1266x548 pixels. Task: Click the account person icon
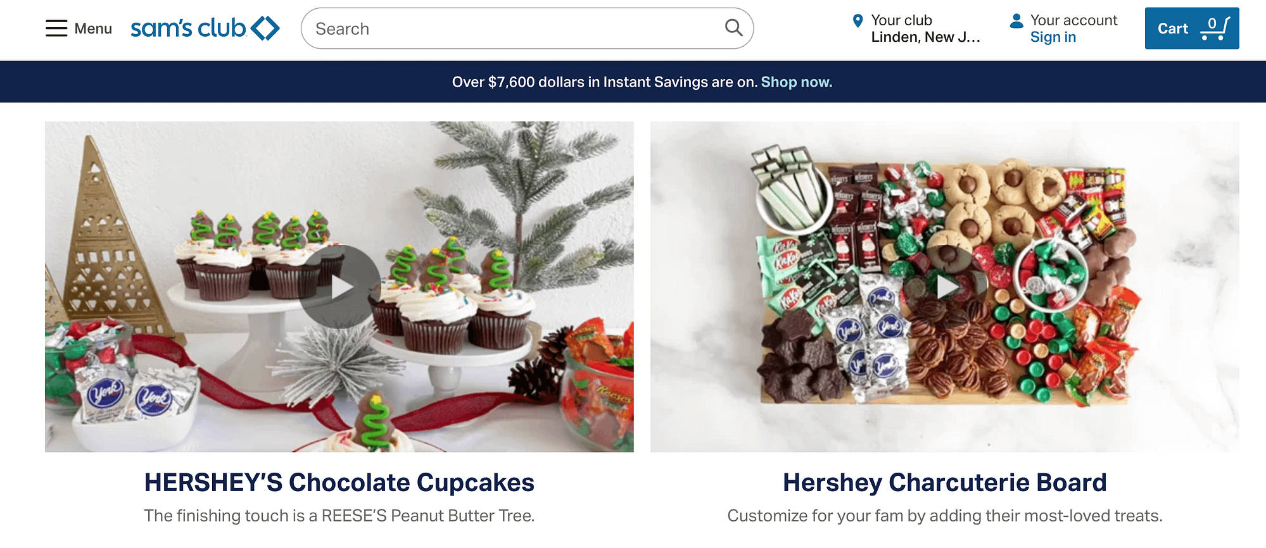[1016, 21]
